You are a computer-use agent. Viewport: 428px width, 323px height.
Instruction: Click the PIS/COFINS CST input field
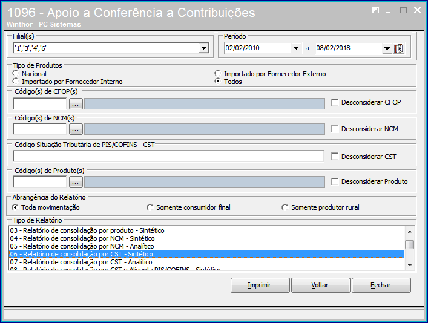(168, 156)
